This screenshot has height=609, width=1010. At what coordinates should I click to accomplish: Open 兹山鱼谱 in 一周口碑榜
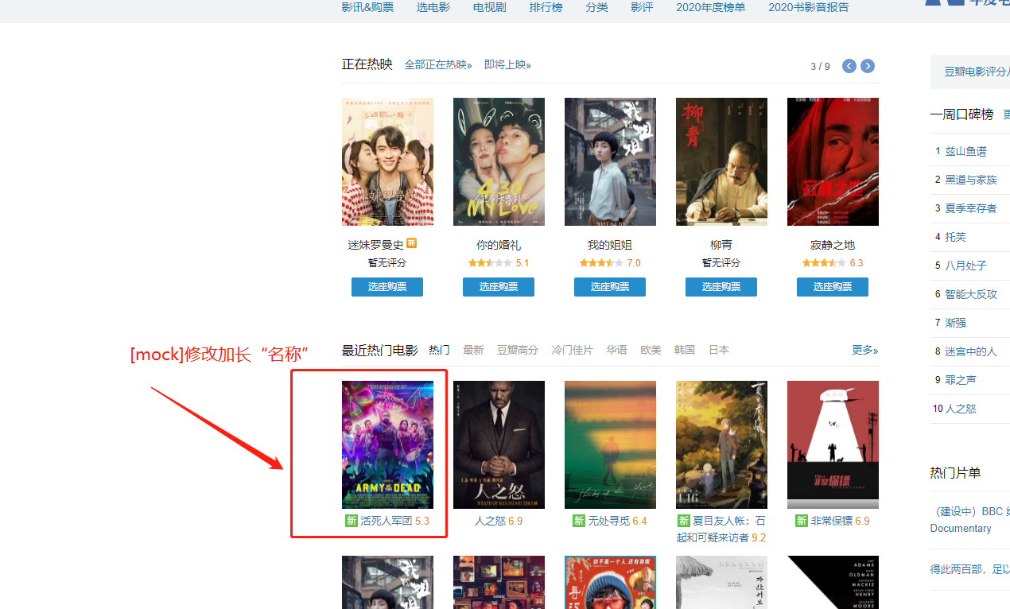[x=965, y=151]
